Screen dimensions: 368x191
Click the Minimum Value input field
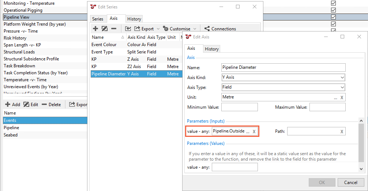click(x=239, y=107)
